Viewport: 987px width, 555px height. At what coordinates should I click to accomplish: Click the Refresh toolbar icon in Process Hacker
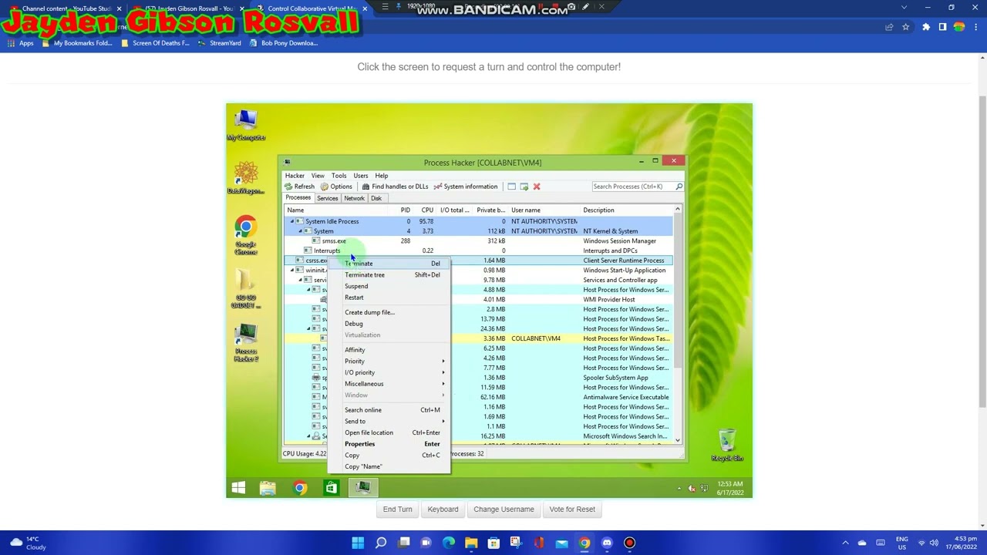[x=288, y=187]
